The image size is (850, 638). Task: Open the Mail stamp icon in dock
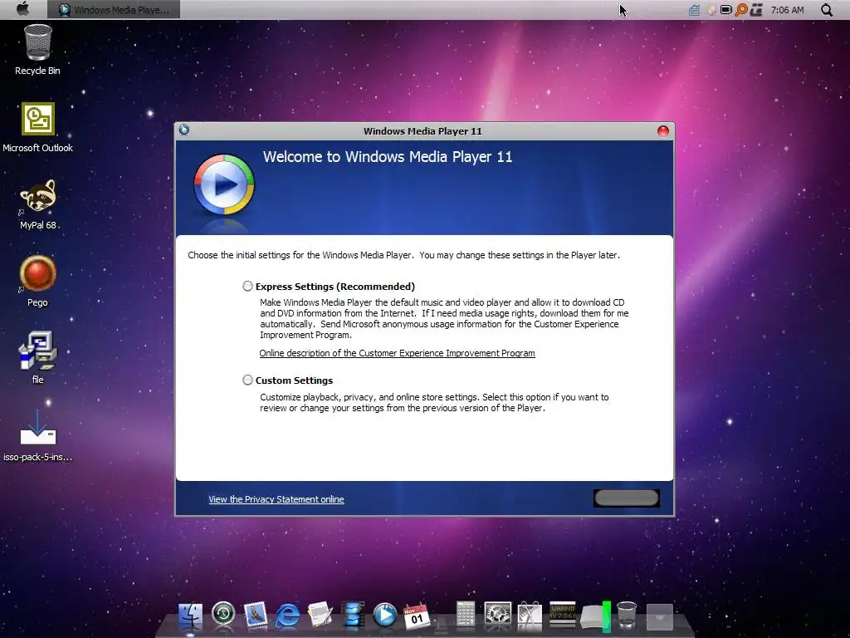coord(256,616)
